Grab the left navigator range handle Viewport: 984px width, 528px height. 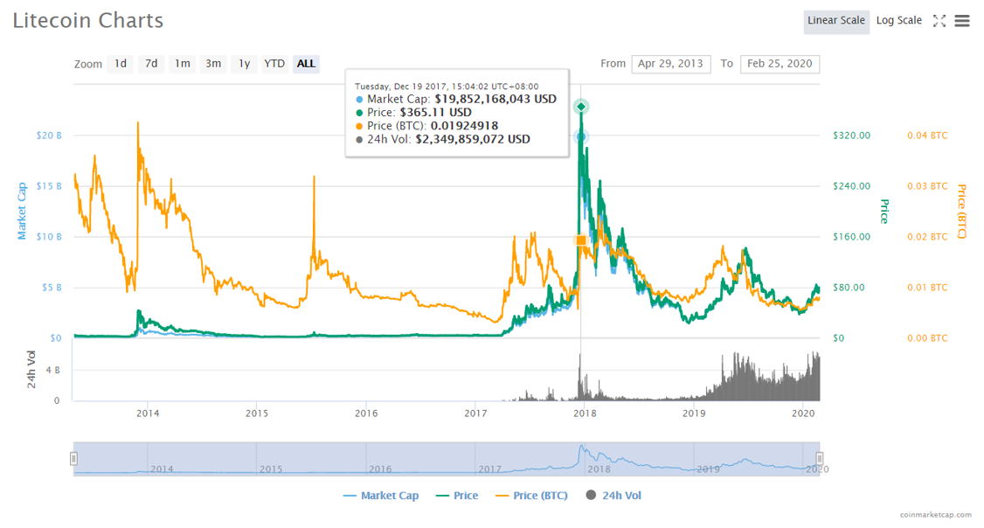point(74,458)
